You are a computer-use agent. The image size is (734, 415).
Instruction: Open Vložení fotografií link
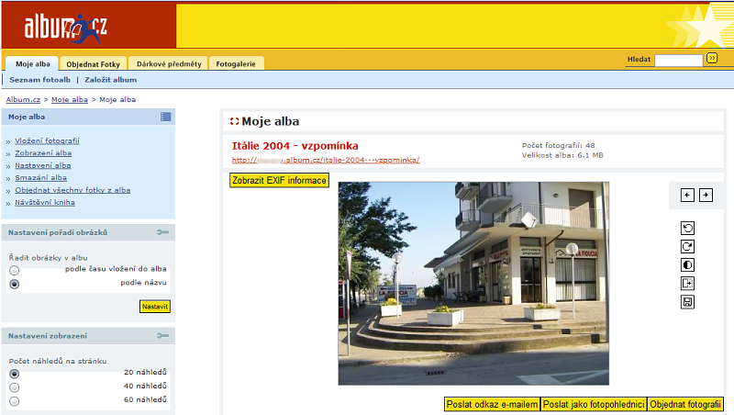tap(48, 140)
